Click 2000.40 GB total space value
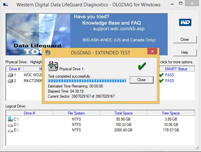Viewport: 201px width, 152px height. (123, 130)
